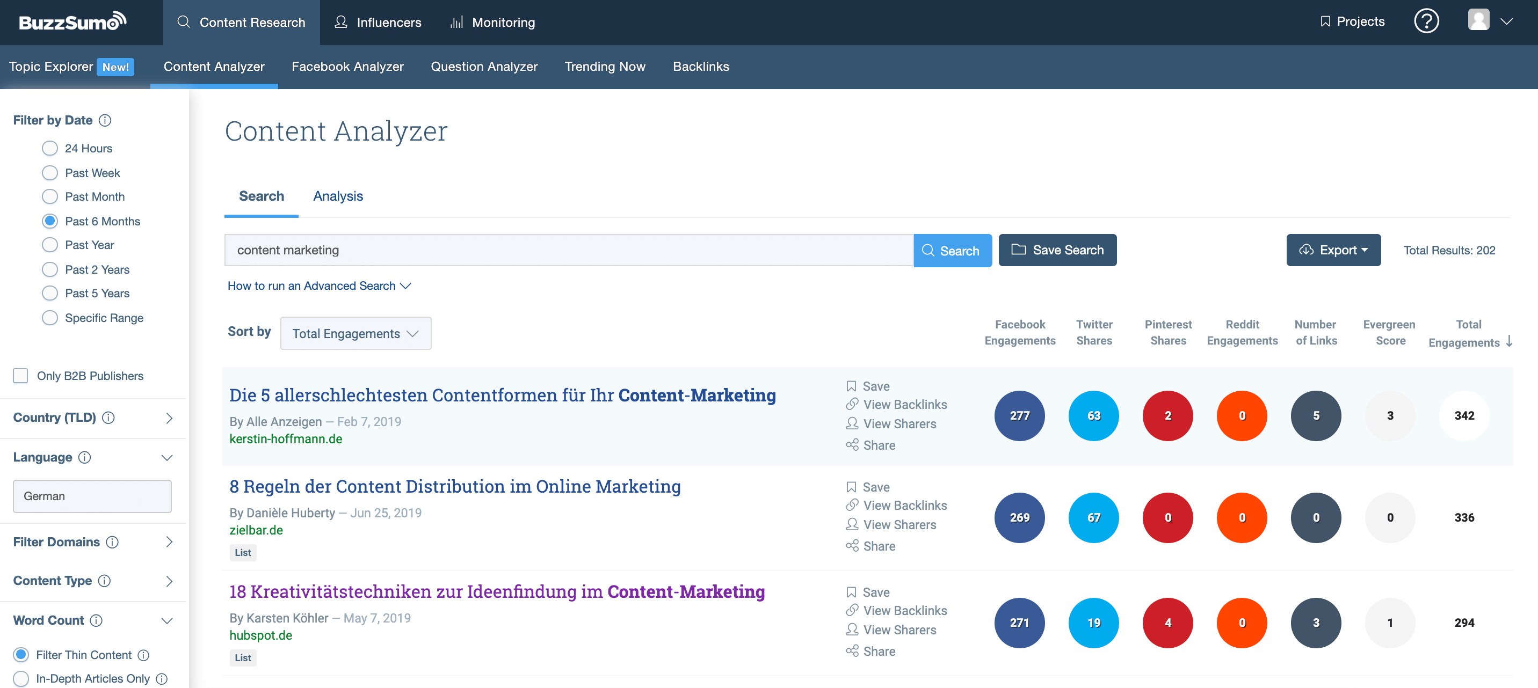Choose the Specific Range date option
Image resolution: width=1538 pixels, height=688 pixels.
click(x=50, y=318)
